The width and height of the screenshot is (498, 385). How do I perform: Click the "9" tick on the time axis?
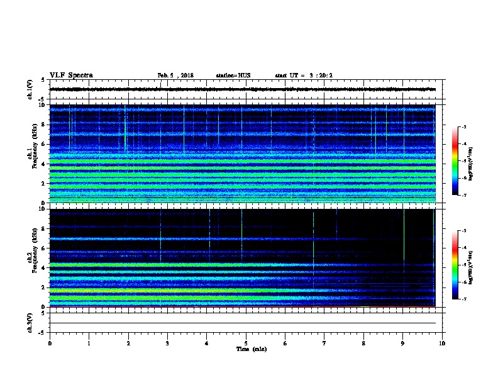[x=402, y=343]
